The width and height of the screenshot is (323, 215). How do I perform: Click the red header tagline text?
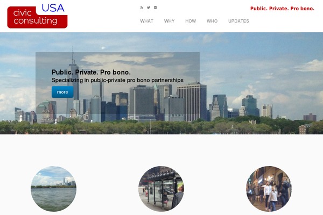point(282,9)
